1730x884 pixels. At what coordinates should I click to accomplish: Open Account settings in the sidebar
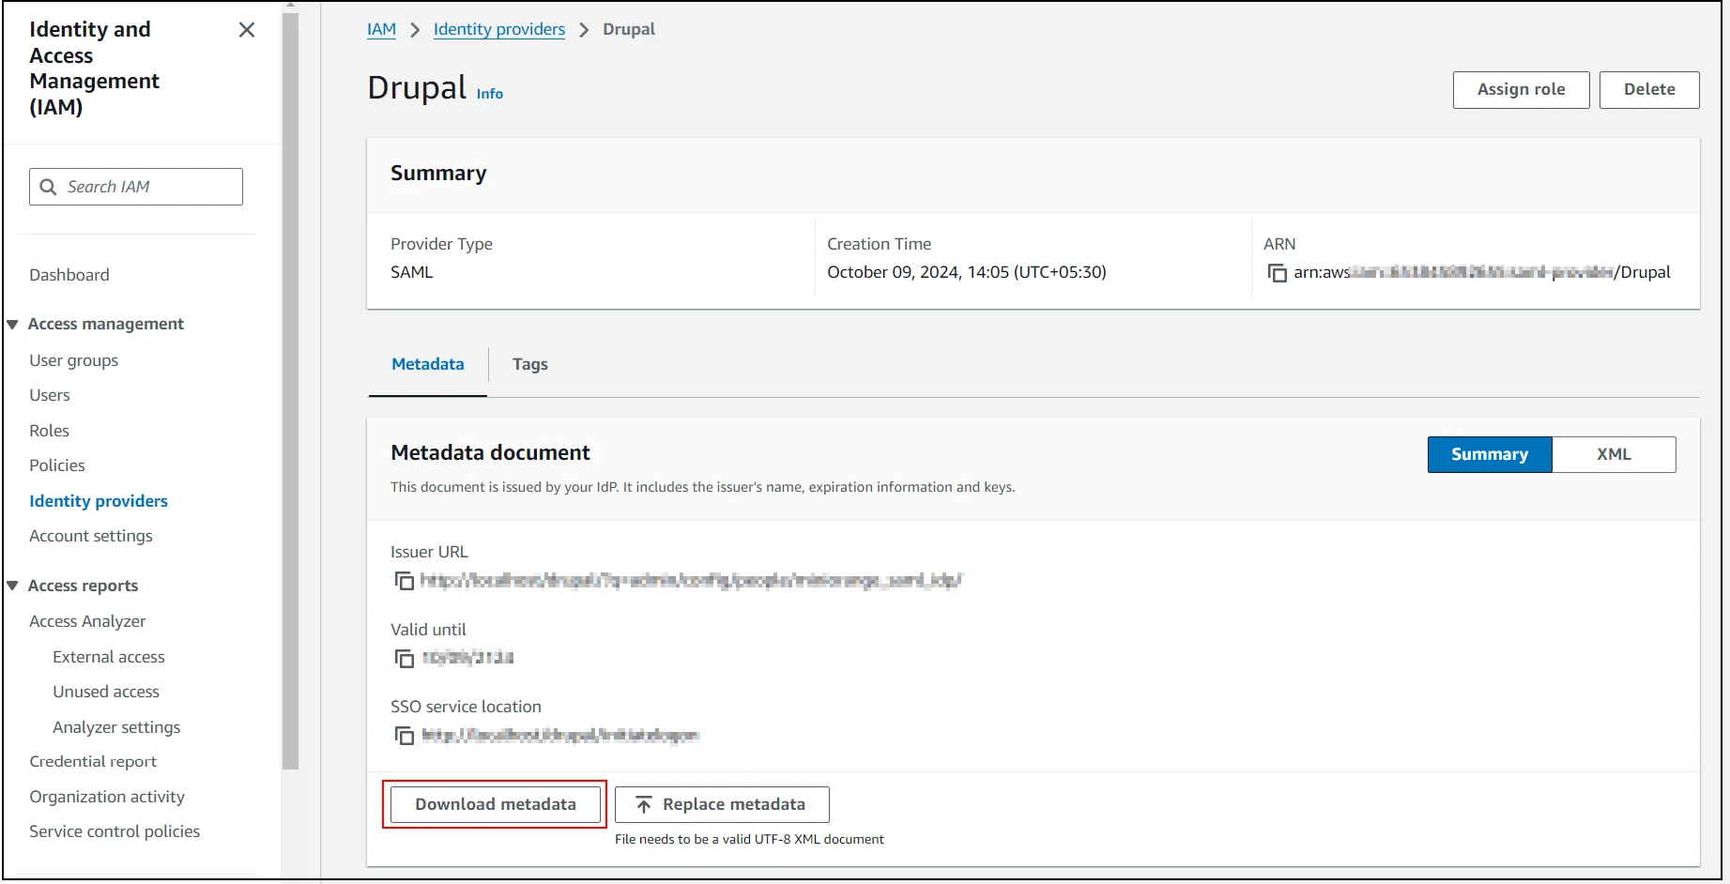click(91, 536)
